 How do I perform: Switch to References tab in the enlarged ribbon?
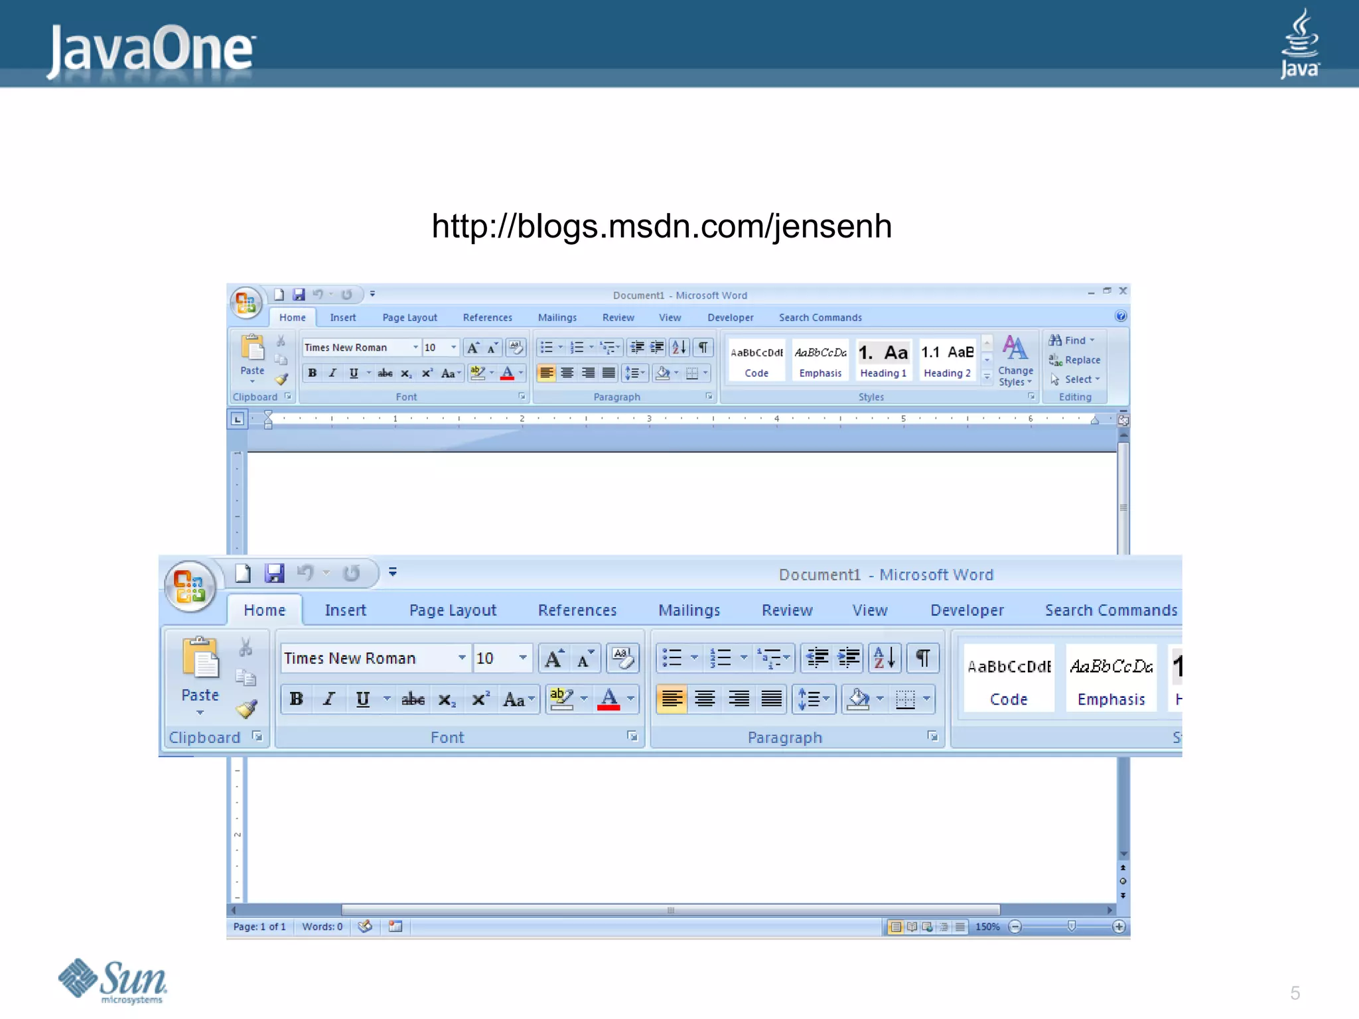577,610
